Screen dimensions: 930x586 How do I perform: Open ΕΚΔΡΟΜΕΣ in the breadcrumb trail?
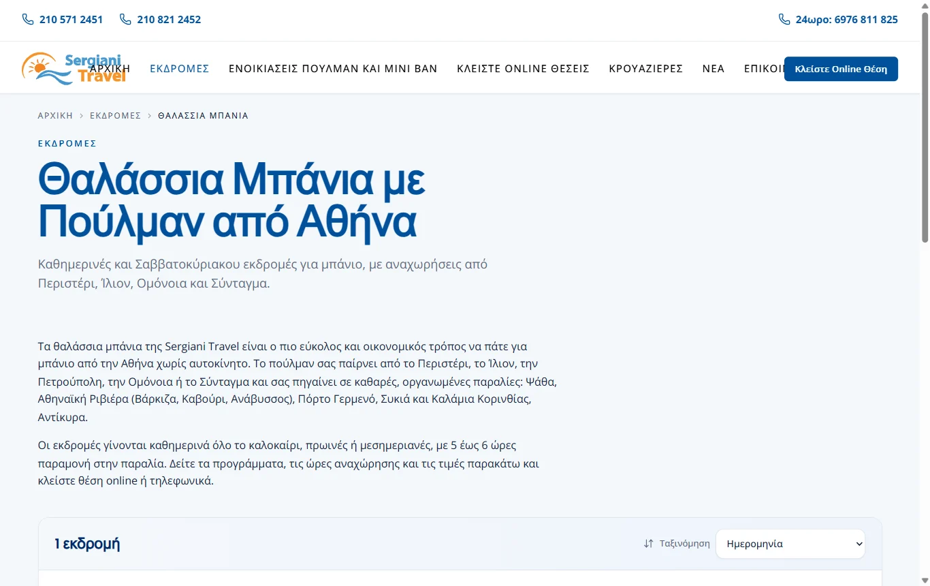115,116
